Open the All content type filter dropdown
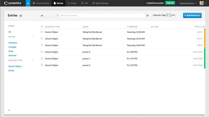This screenshot has width=209, height=117. pyautogui.click(x=49, y=15)
